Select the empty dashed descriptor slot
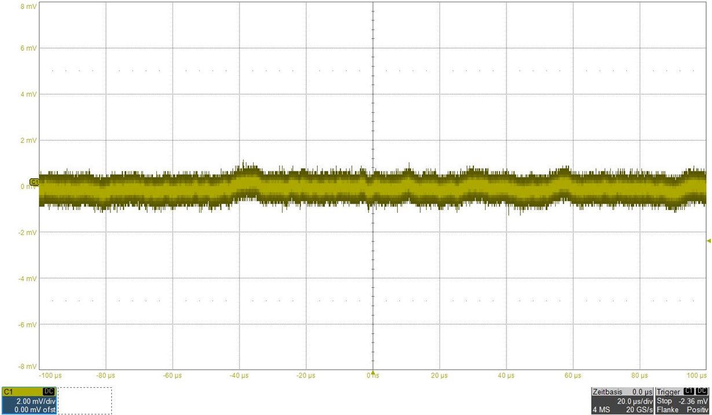This screenshot has width=712, height=415. pos(85,401)
